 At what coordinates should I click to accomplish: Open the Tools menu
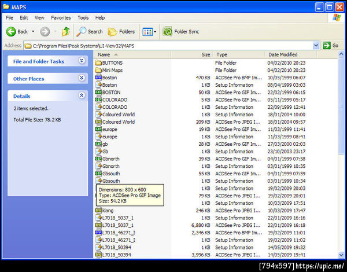pyautogui.click(x=83, y=18)
